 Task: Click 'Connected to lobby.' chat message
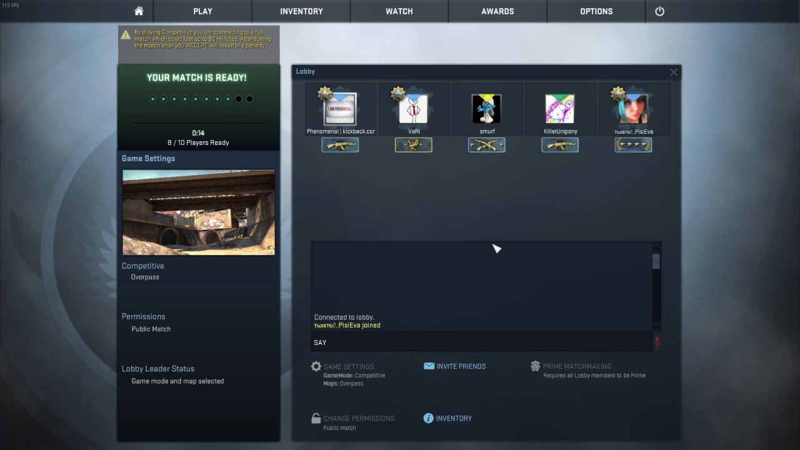point(344,317)
